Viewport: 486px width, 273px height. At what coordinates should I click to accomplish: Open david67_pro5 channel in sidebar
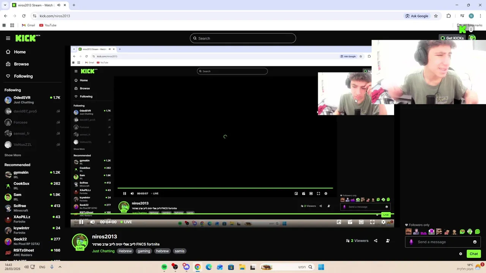click(x=32, y=111)
